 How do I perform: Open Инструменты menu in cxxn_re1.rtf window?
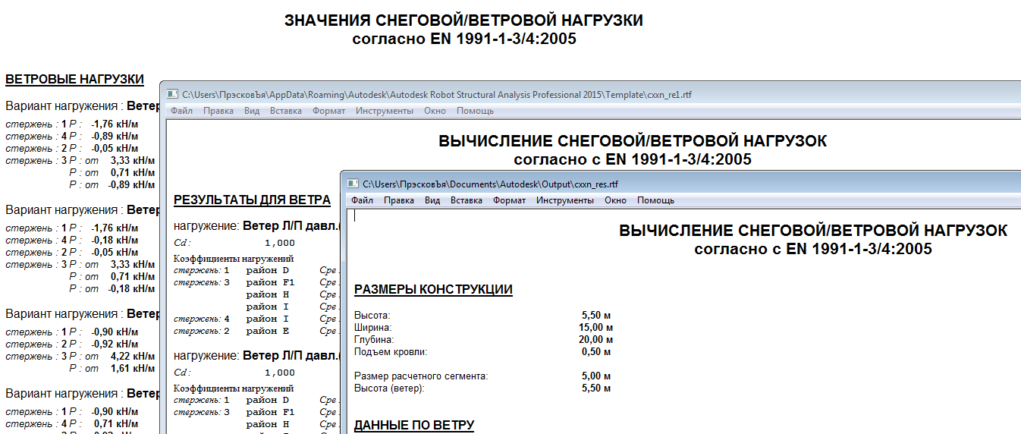coord(385,111)
